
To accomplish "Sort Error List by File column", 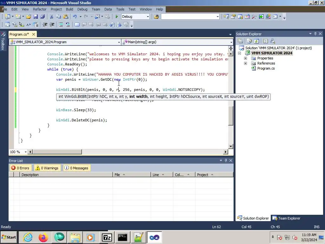I will tap(132, 175).
